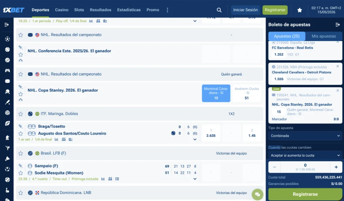The height and width of the screenshot is (201, 344).
Task: Select Montreal Canadiens - Sí odds 15
Action: (x=216, y=93)
